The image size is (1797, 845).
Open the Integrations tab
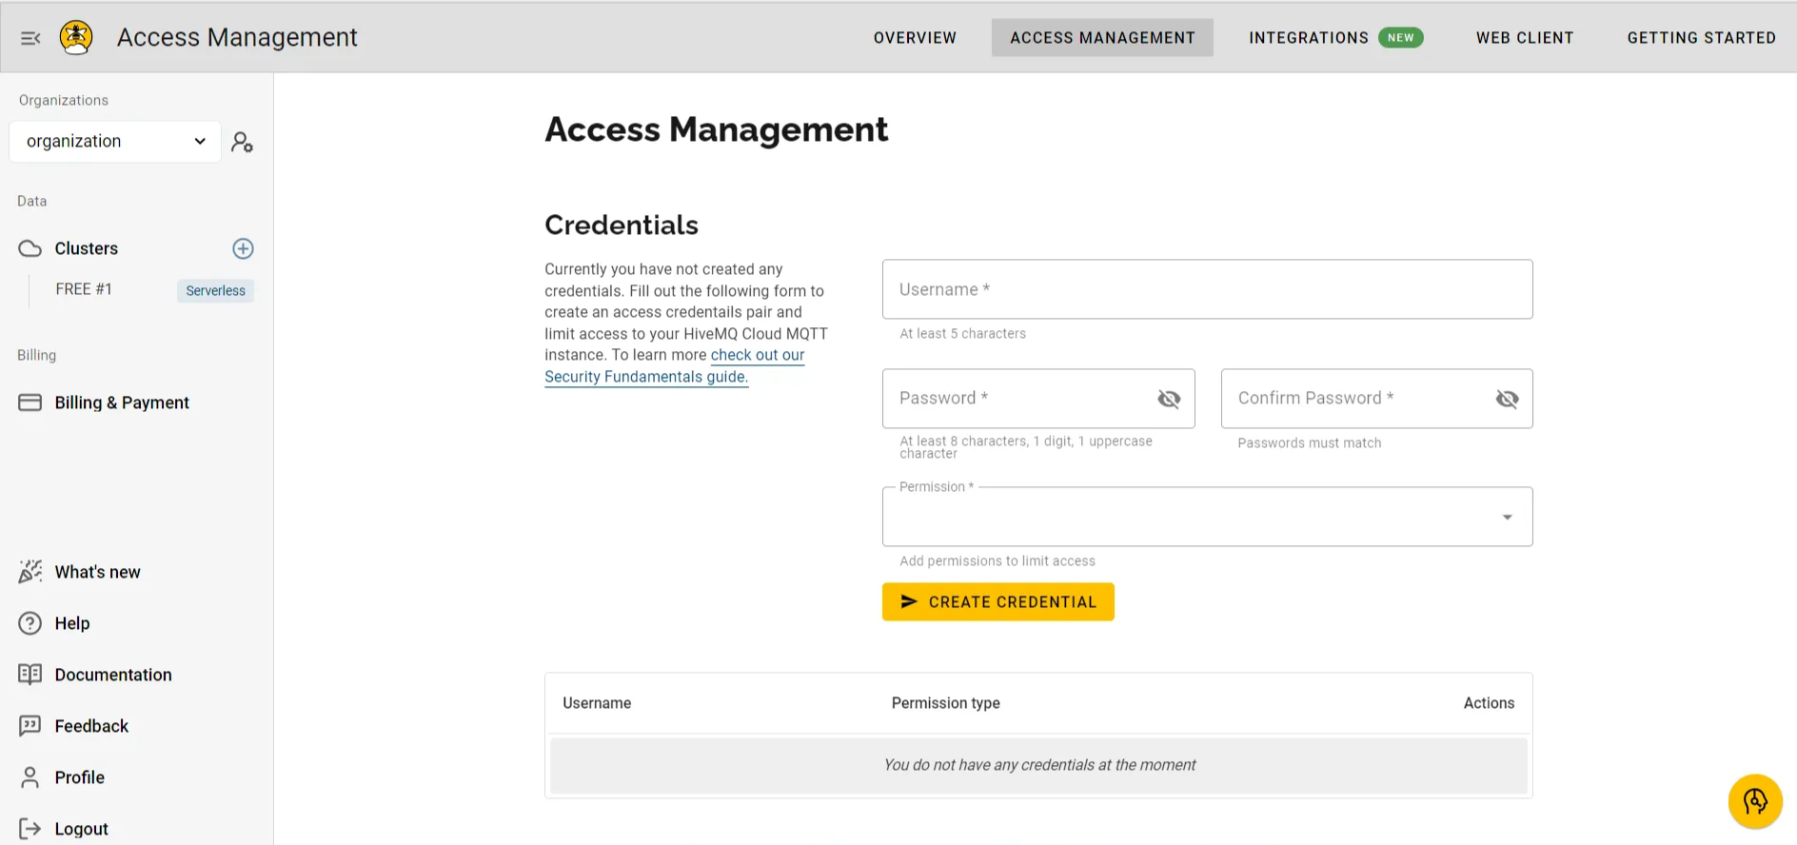pos(1309,38)
